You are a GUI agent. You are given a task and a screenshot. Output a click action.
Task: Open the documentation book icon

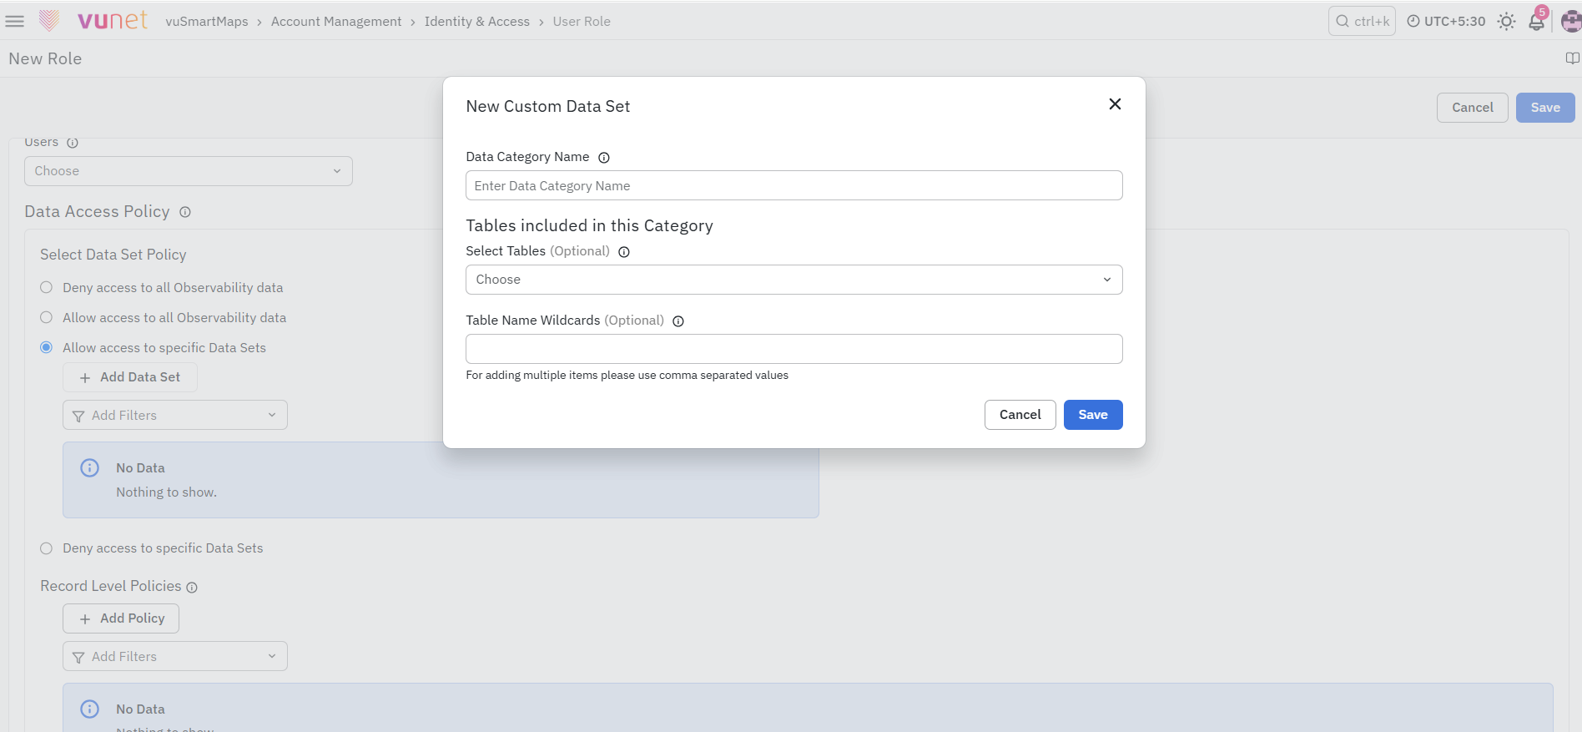(x=1572, y=58)
